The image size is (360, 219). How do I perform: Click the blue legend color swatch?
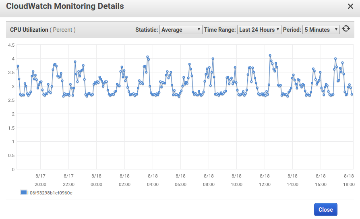tap(24, 192)
